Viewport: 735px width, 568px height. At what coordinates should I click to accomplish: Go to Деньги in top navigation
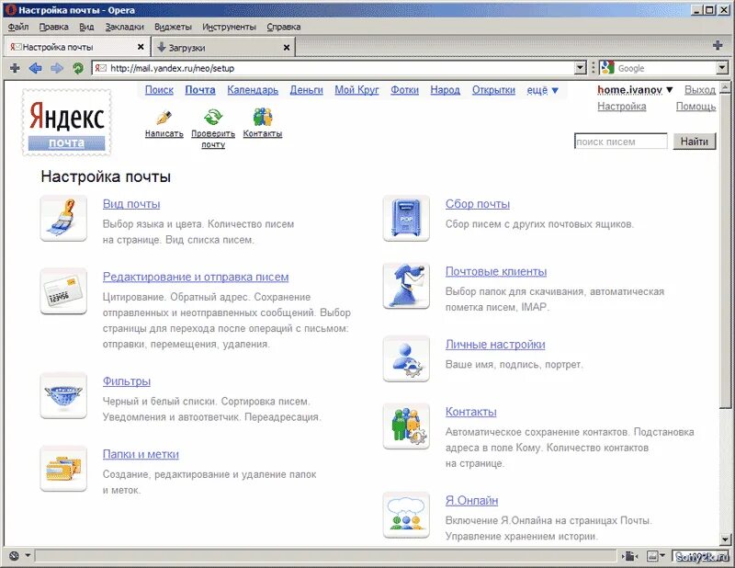pos(306,90)
